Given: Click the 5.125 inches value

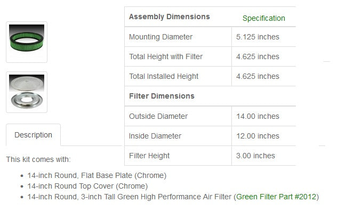Looking at the screenshot, I should (x=257, y=37).
